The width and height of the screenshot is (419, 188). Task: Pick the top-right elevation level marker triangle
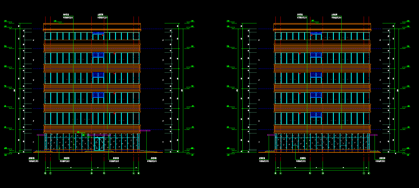click(x=404, y=23)
